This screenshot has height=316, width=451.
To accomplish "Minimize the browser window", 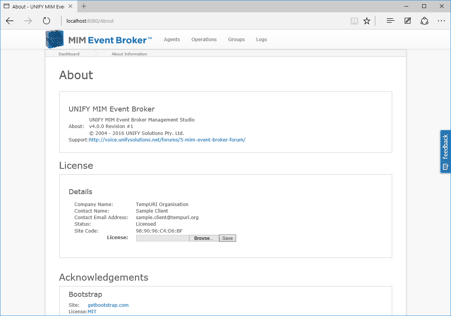I will pos(406,6).
